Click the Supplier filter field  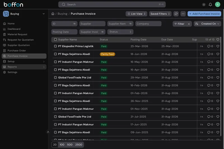click(x=92, y=24)
